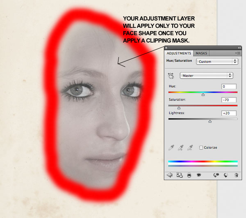Clip adjustment to layer below icon
This screenshot has height=218, width=246.
pyautogui.click(x=189, y=175)
